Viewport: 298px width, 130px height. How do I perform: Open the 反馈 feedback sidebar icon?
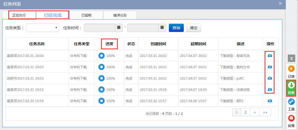coord(291,121)
